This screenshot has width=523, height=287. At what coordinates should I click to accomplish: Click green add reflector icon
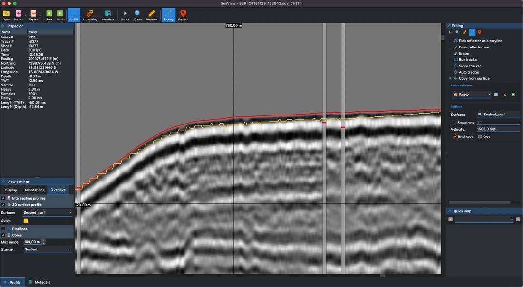pos(513,95)
